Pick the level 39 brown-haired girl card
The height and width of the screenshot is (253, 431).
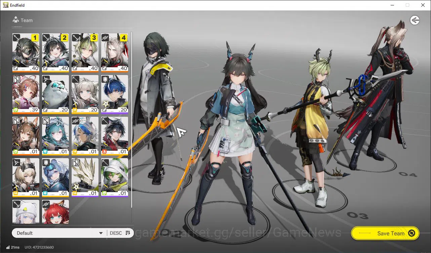[26, 94]
